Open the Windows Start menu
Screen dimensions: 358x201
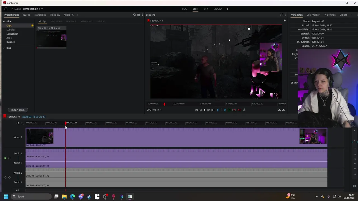pyautogui.click(x=6, y=197)
